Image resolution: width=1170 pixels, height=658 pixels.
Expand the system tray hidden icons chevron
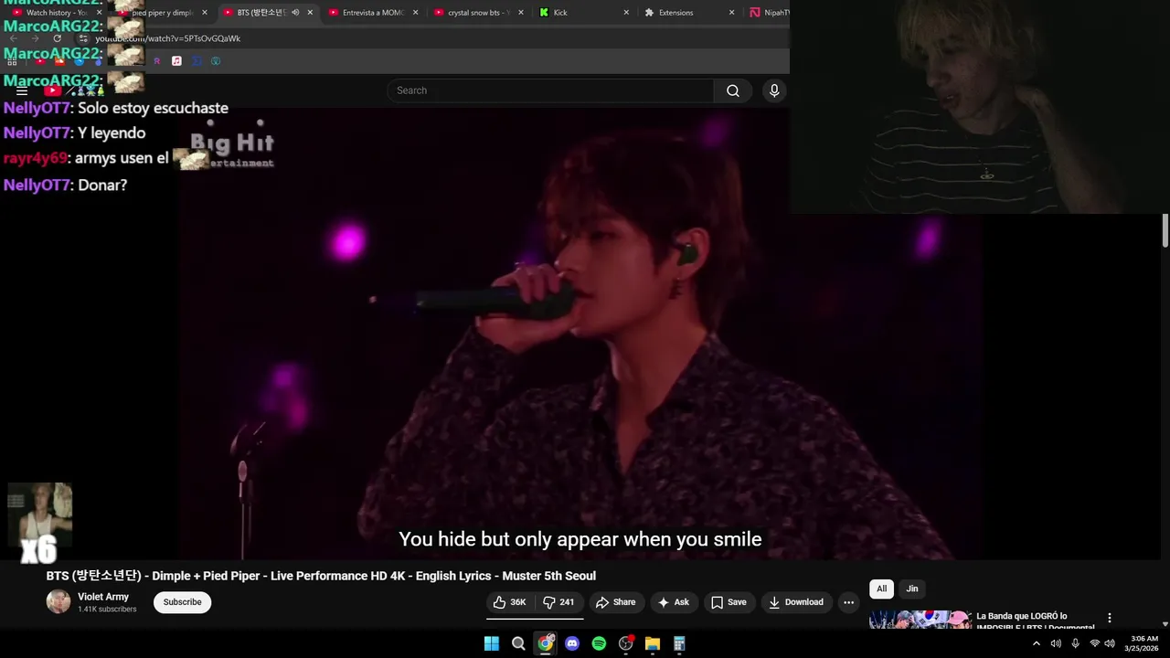pos(1037,643)
